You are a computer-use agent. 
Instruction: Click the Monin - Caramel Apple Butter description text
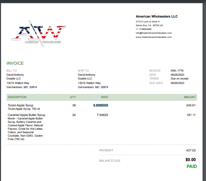25,129
